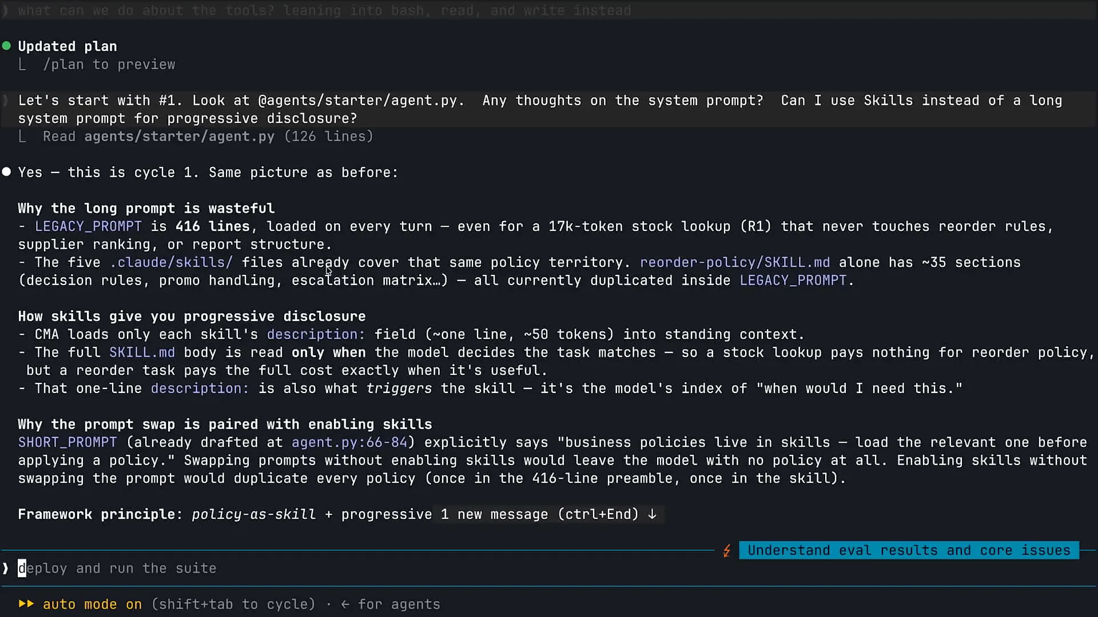Click the .claude/skills/ path reference
The width and height of the screenshot is (1098, 617).
(171, 262)
